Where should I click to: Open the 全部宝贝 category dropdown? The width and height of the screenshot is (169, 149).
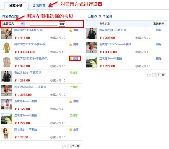[x=13, y=24]
